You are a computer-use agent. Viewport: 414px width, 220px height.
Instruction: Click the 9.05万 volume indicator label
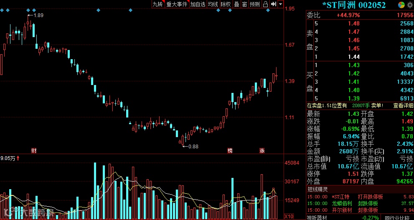(8, 158)
